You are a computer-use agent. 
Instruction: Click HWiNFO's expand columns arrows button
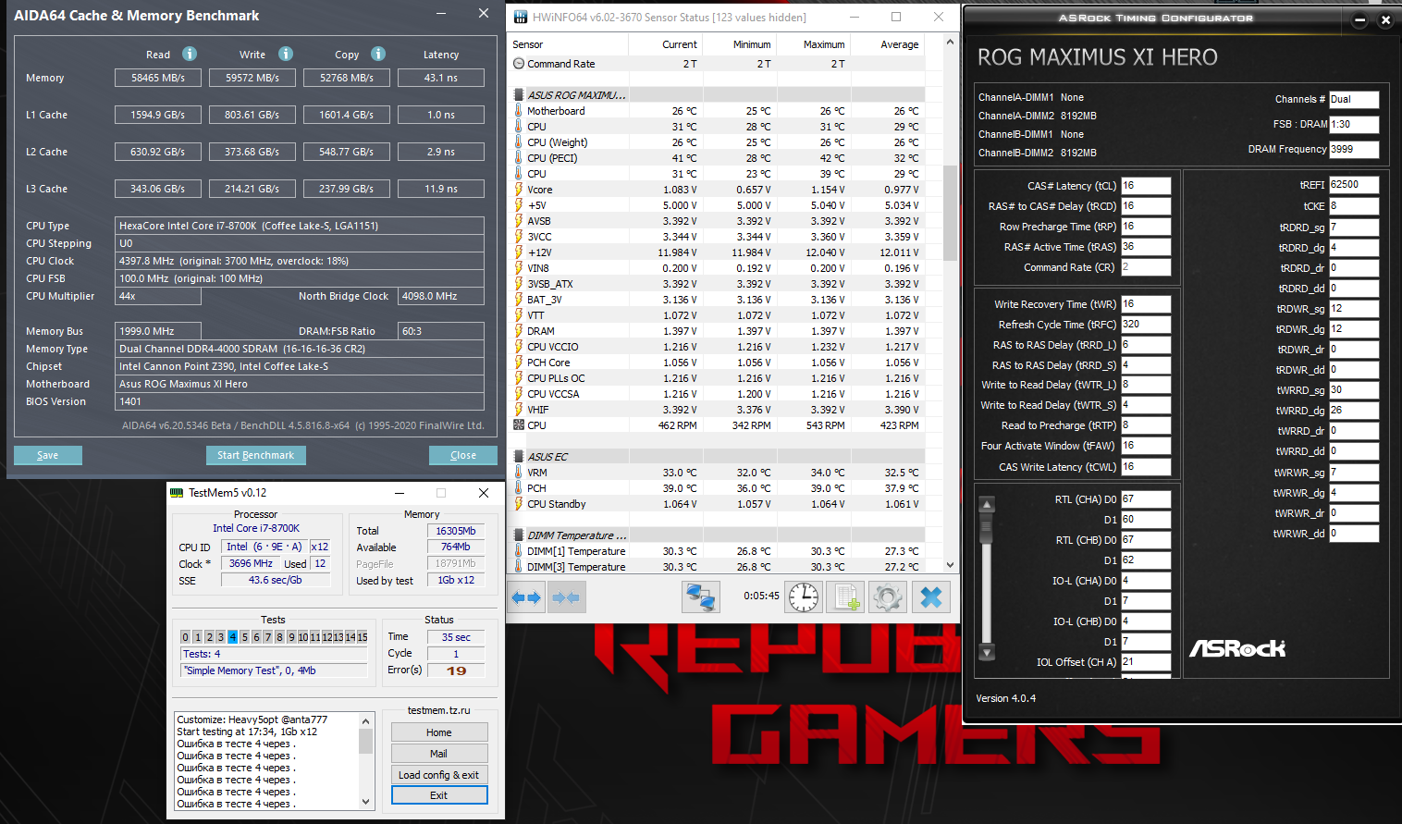point(526,597)
